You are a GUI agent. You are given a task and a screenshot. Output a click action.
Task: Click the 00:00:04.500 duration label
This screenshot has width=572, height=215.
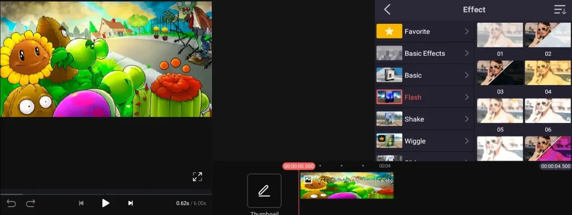click(556, 166)
